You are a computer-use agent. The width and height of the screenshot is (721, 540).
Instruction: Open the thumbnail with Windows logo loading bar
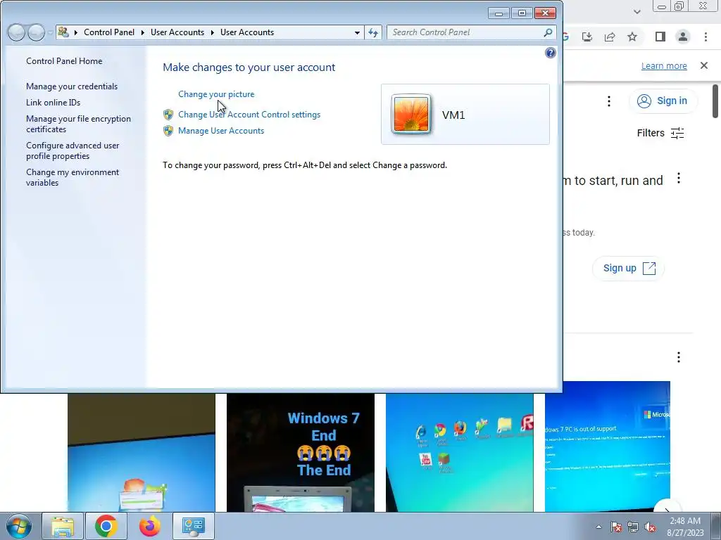141,452
